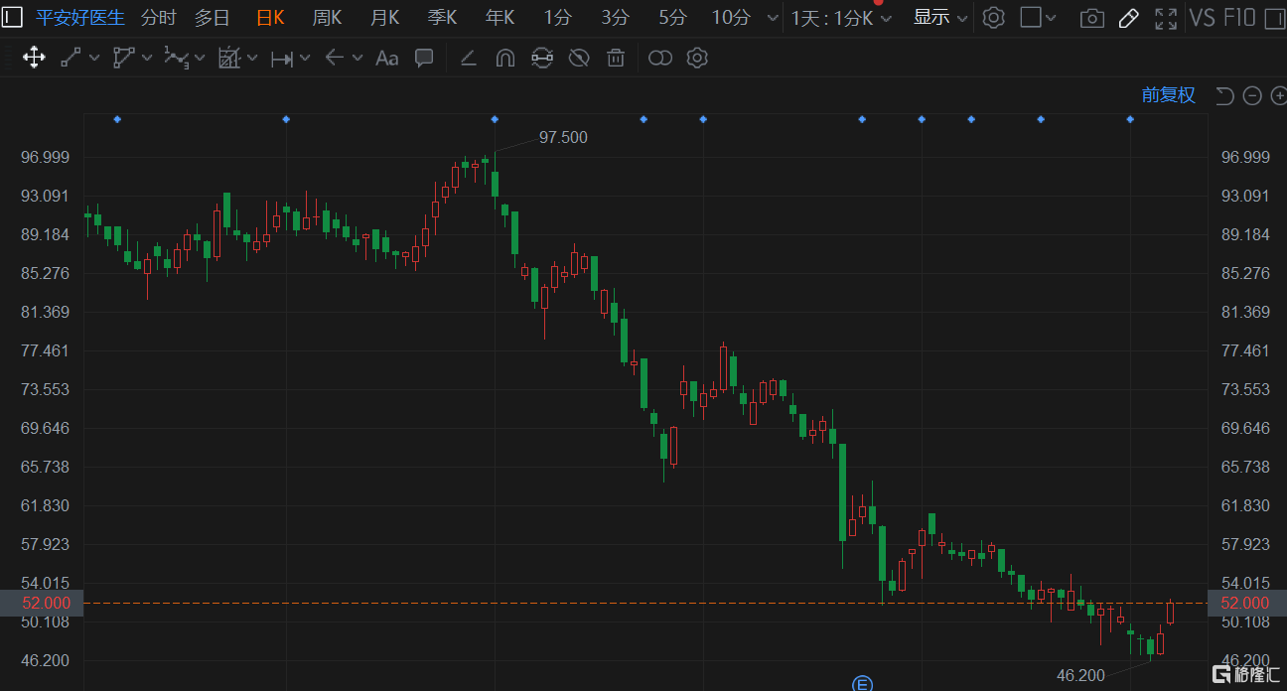Toggle the continuous-drawing loop icon
1287x691 pixels.
pos(541,59)
